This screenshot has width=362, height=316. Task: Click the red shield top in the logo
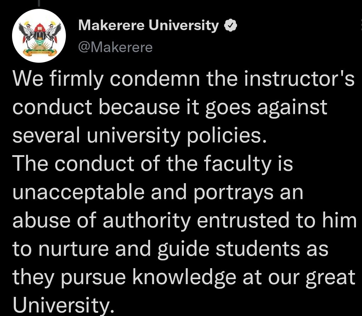(x=40, y=28)
